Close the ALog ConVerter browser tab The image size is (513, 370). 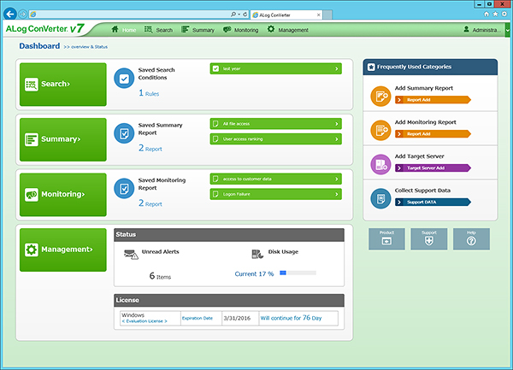pos(319,15)
